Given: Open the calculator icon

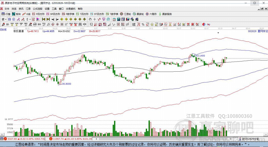Looking at the screenshot, I should point(119,19).
